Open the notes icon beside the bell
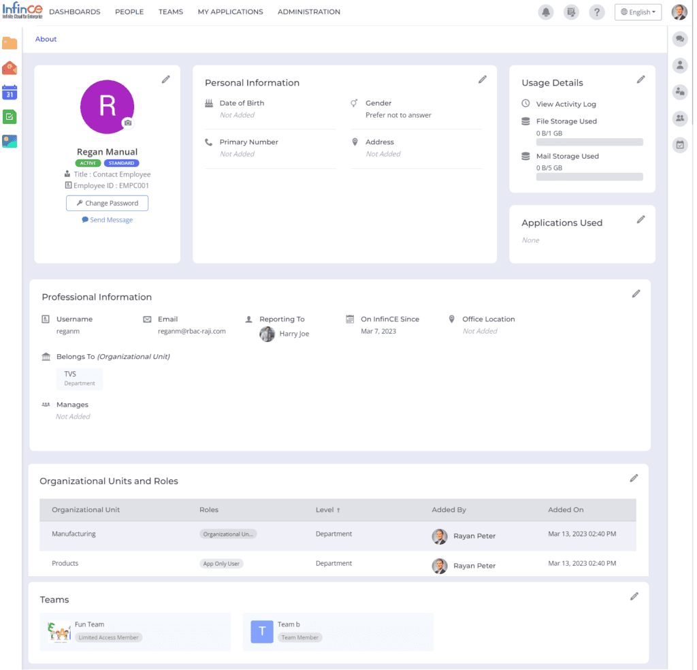Image resolution: width=697 pixels, height=670 pixels. click(x=571, y=12)
